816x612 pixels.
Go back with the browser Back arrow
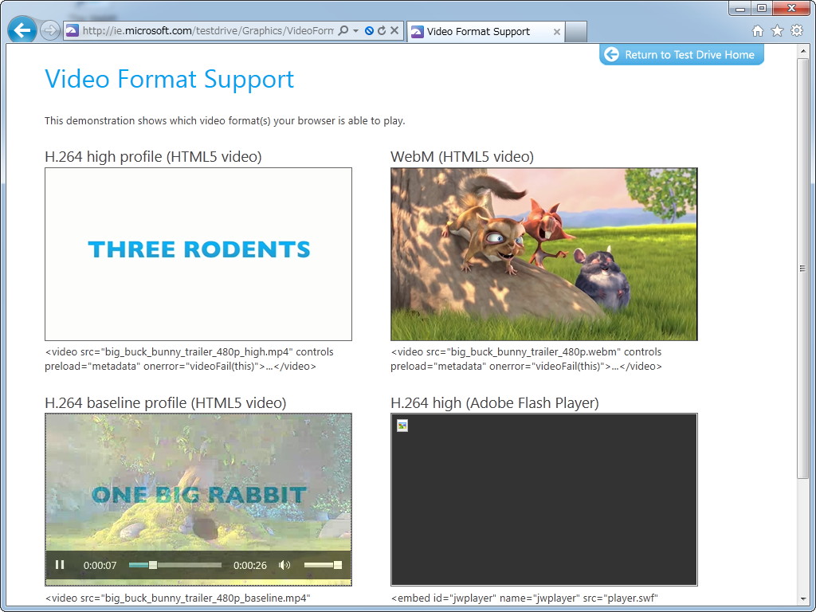(22, 30)
